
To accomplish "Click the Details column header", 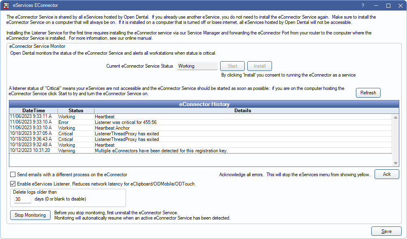I will (242, 111).
